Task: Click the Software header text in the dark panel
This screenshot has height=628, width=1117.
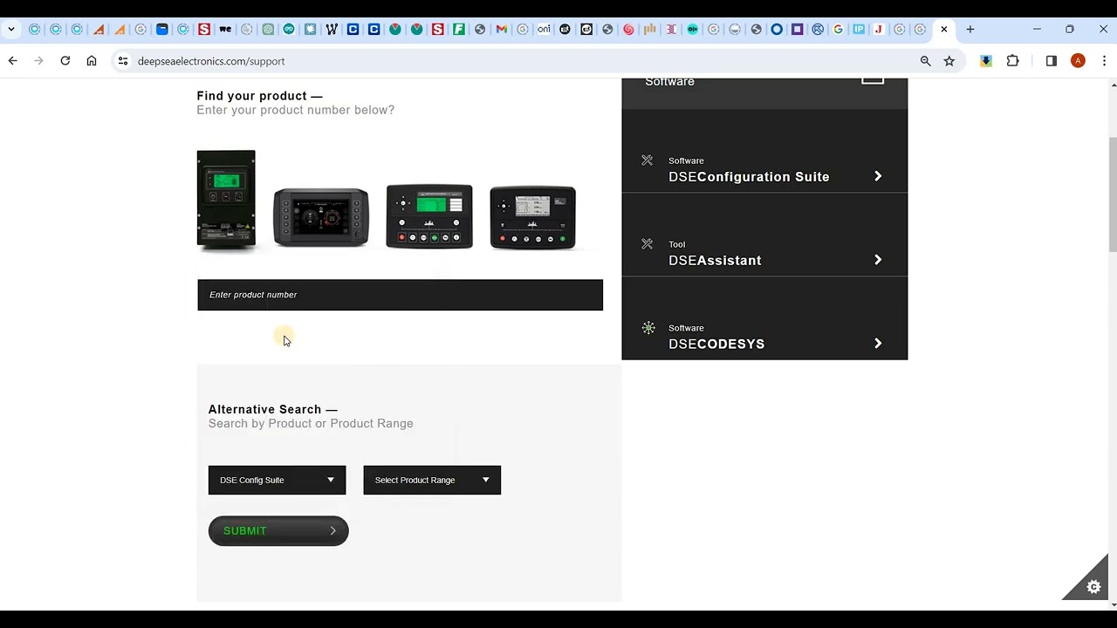Action: coord(669,82)
